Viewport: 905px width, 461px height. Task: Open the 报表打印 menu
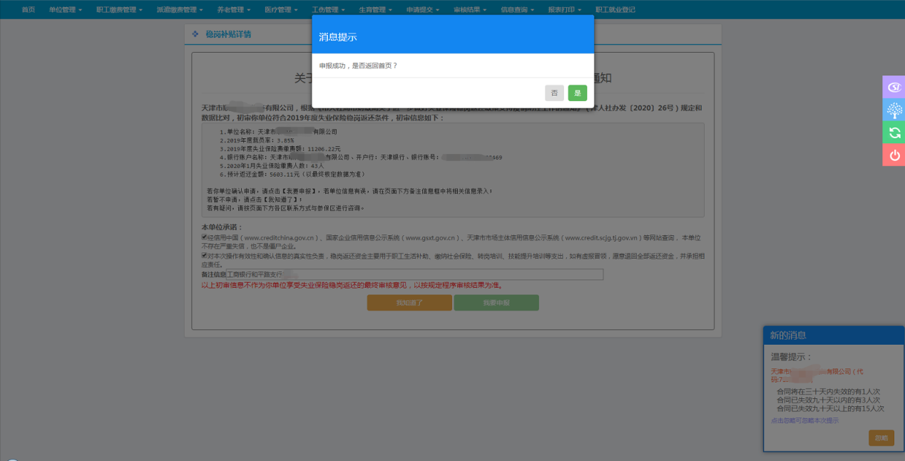point(566,10)
